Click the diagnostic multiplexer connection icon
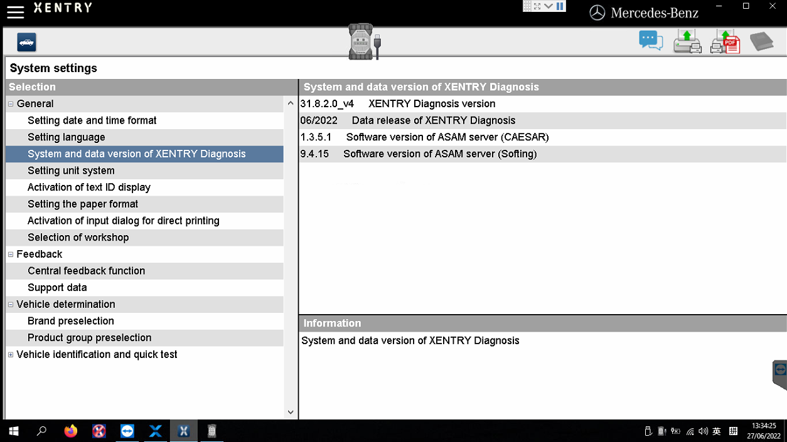Image resolution: width=787 pixels, height=442 pixels. coord(365,42)
